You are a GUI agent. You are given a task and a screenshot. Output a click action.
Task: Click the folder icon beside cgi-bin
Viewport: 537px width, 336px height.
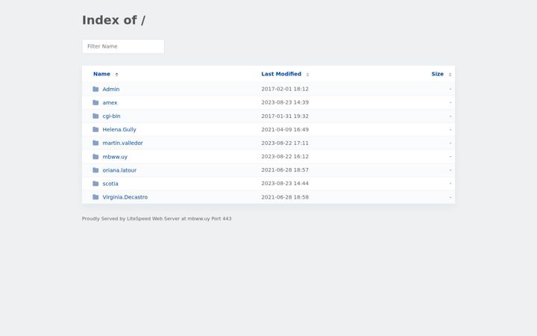(95, 116)
